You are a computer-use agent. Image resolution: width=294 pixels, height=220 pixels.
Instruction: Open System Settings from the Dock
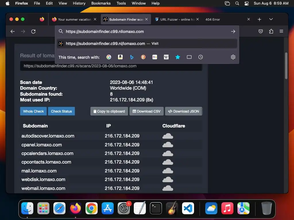coord(124,208)
